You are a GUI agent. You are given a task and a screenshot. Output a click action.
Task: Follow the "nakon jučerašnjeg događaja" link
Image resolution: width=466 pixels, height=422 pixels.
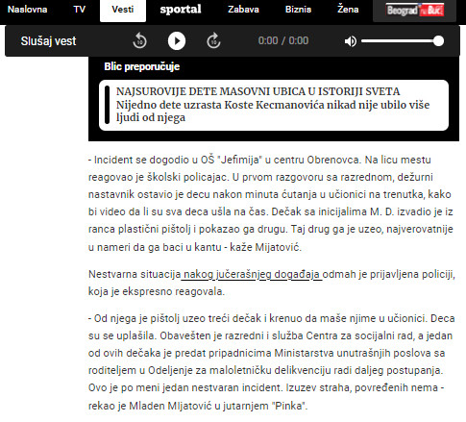(x=252, y=275)
